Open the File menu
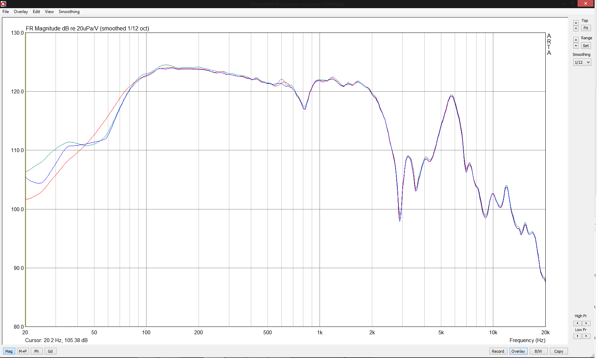 pyautogui.click(x=6, y=12)
